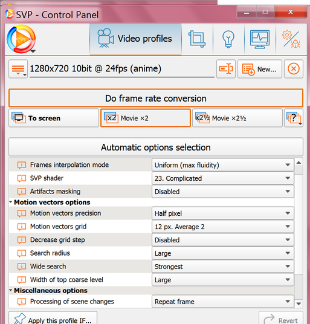The width and height of the screenshot is (310, 324).
Task: Open the frame crop tab
Action: coord(197,39)
